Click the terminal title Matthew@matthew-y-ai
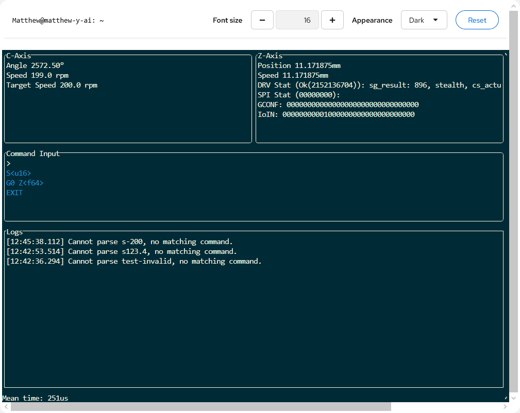 58,21
